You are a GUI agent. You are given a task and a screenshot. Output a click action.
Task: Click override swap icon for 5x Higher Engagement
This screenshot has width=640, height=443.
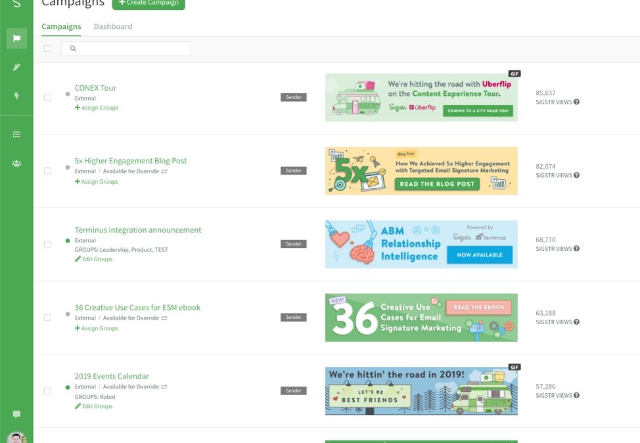[x=164, y=171]
